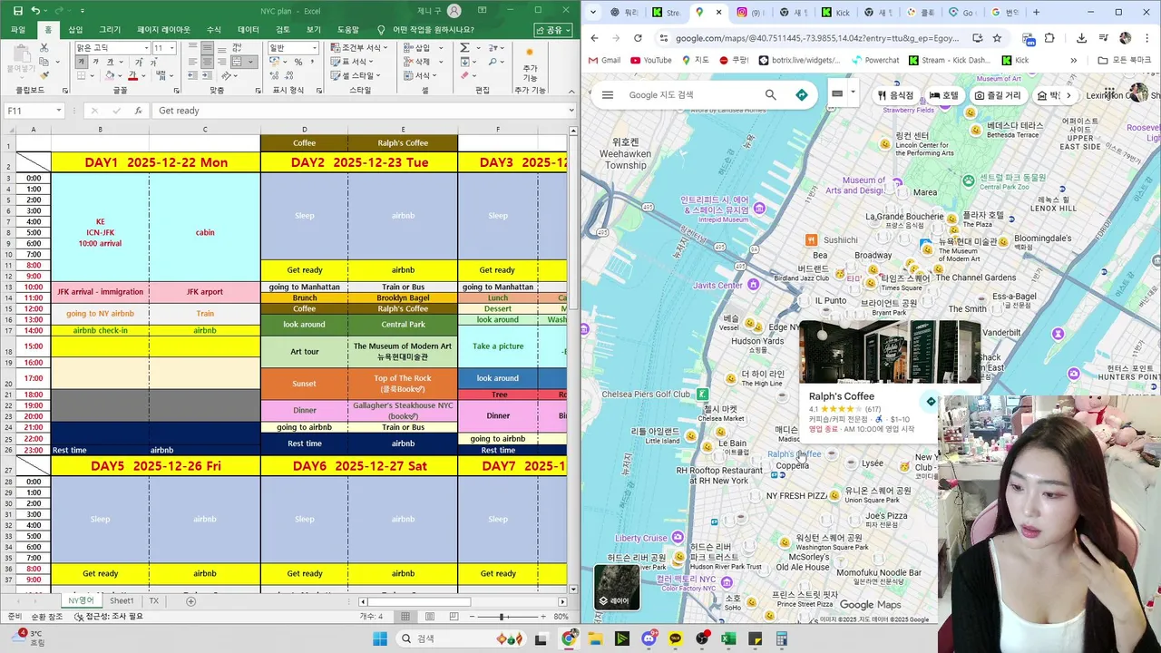1161x653 pixels.
Task: Toggle center horizontal alignment in Excel
Action: point(208,62)
